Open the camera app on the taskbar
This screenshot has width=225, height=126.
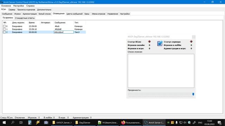point(46,122)
